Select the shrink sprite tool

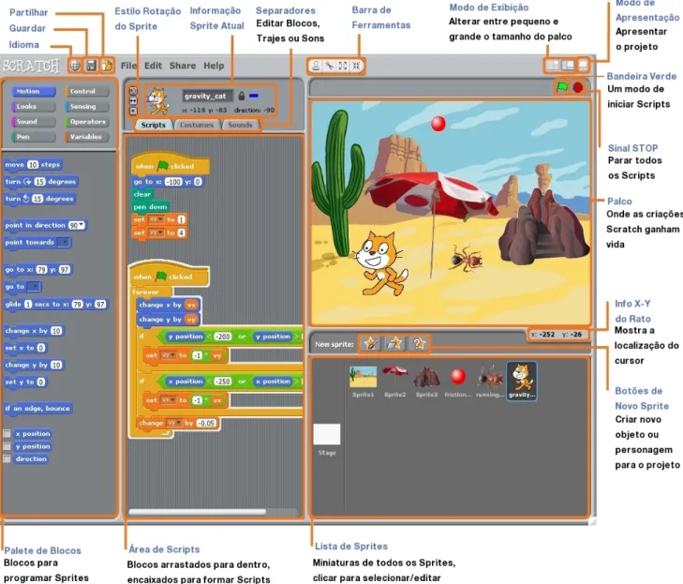(x=356, y=66)
